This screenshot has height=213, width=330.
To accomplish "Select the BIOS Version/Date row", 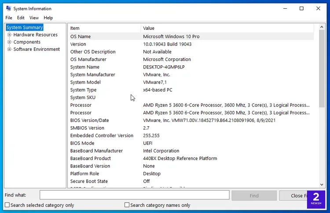I will click(x=191, y=121).
